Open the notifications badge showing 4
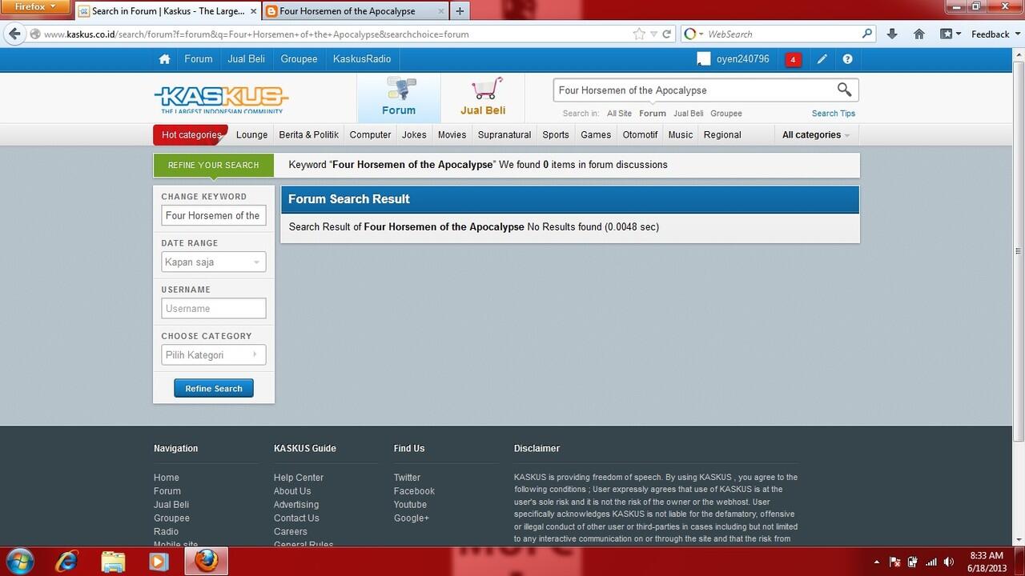Image resolution: width=1025 pixels, height=576 pixels. pyautogui.click(x=793, y=59)
